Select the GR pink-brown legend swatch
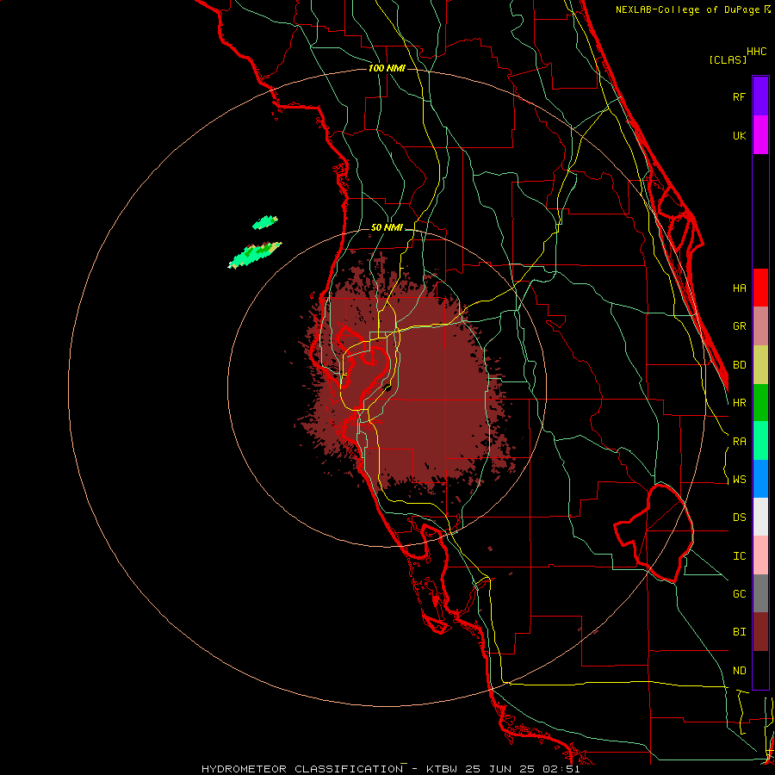 pyautogui.click(x=760, y=326)
